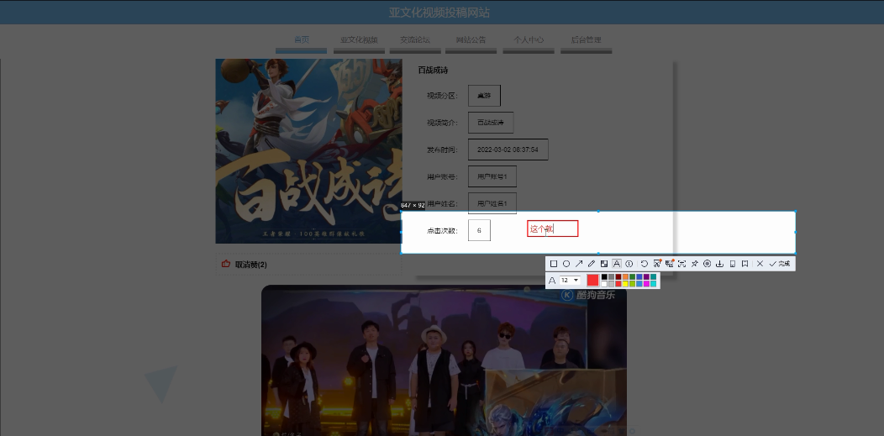Screen dimensions: 884x436
Task: Pick the black color swatch
Action: 604,276
